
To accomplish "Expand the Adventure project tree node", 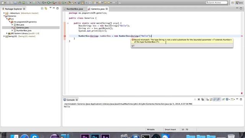I will [x=4, y=13].
